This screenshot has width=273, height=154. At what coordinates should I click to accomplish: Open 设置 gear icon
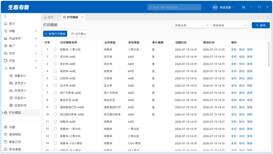coord(6,127)
